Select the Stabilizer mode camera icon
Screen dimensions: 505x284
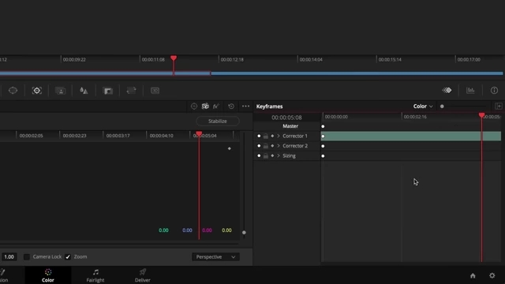tap(205, 106)
